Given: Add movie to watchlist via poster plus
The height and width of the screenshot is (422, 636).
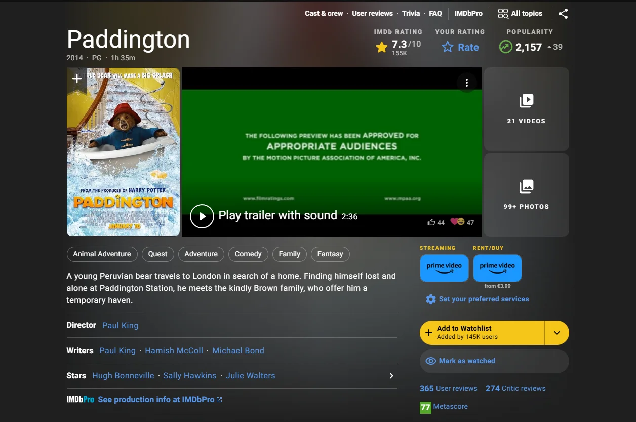Looking at the screenshot, I should click(76, 79).
